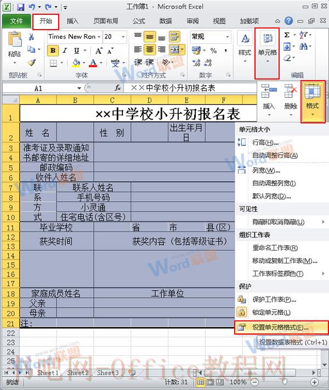Choose 设置单元格格式(E)... menu item
This screenshot has height=390, width=329.
tap(281, 327)
